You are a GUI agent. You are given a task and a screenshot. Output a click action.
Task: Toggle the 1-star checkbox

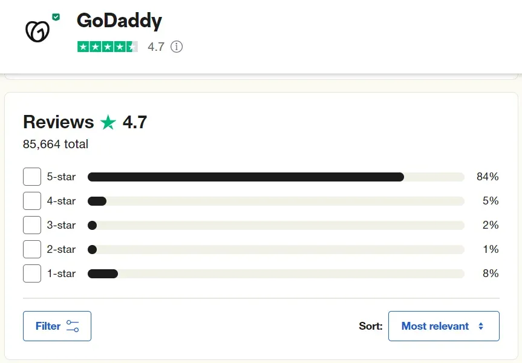[32, 273]
